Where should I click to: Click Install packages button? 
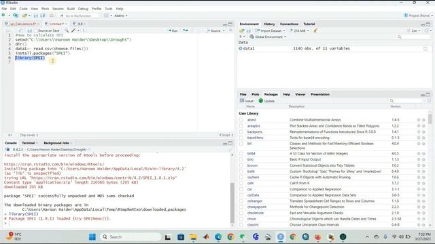pyautogui.click(x=246, y=101)
